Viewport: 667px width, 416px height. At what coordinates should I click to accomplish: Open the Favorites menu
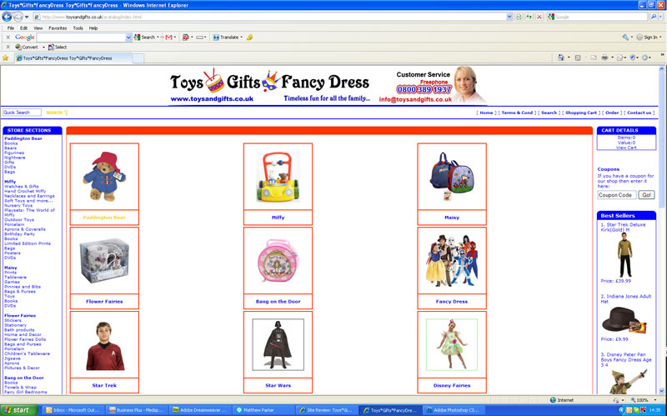pyautogui.click(x=57, y=28)
